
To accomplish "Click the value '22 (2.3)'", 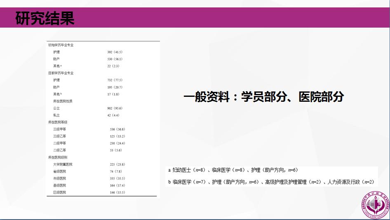I will click(113, 66).
